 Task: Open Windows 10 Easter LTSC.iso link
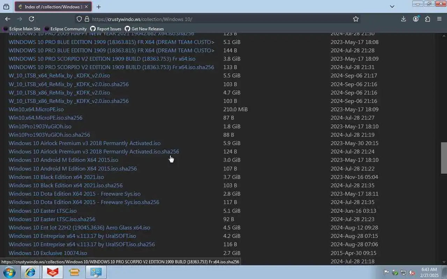[43, 211]
